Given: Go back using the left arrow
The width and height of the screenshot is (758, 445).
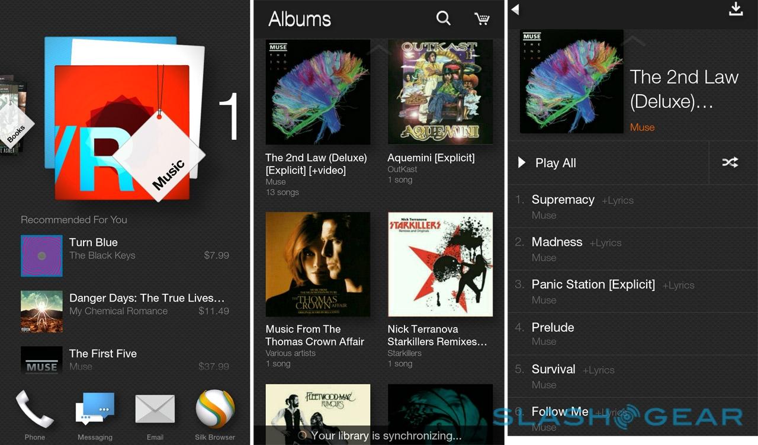Looking at the screenshot, I should point(515,9).
